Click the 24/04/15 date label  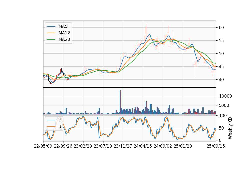click(143, 146)
